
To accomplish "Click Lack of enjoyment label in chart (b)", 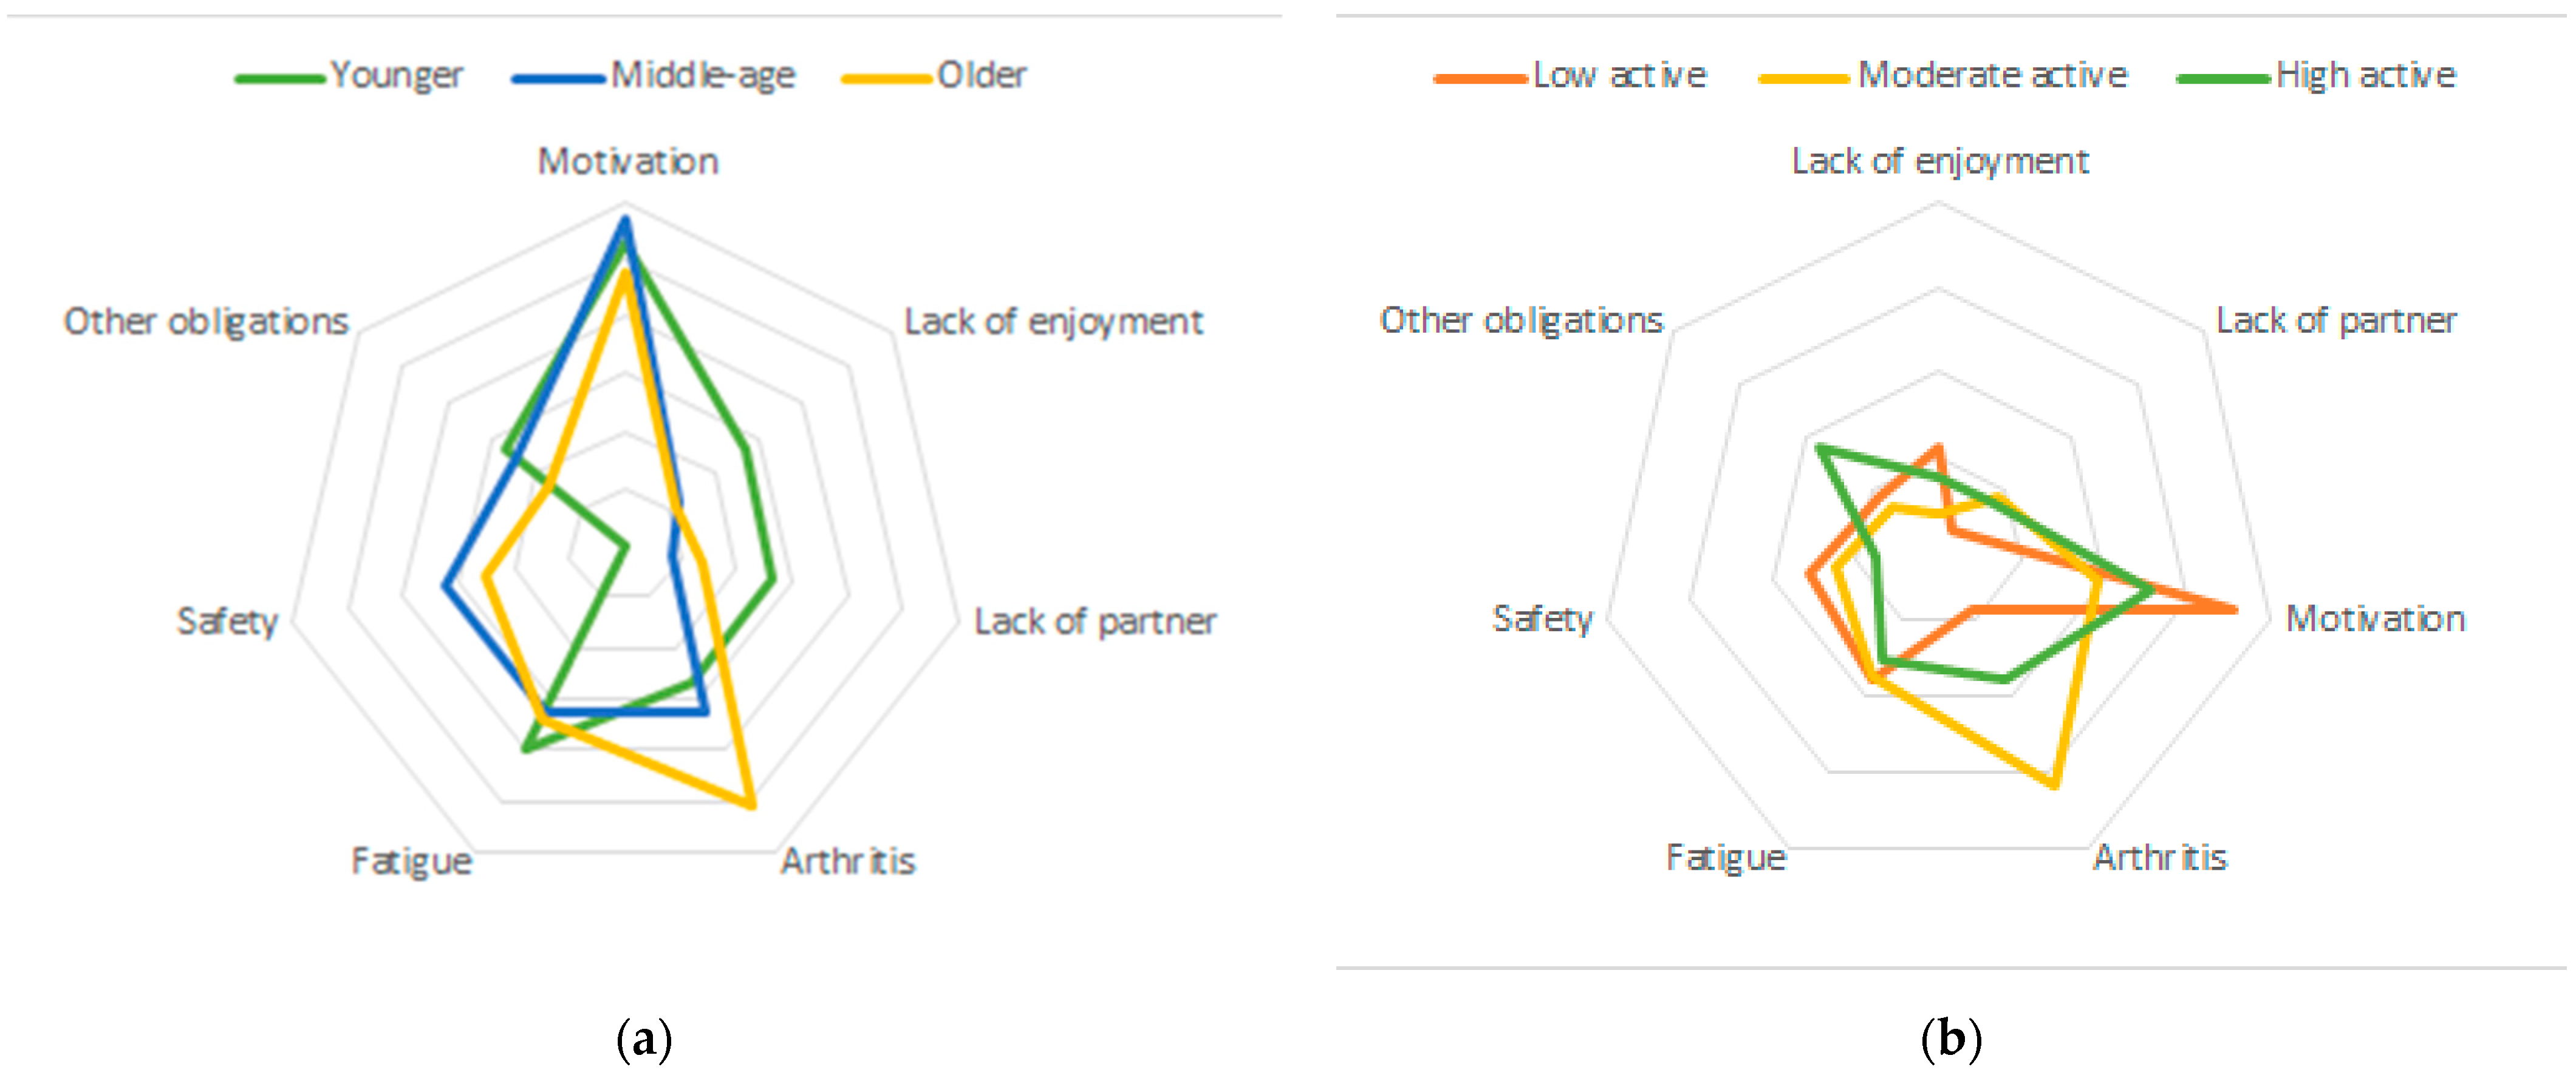I will tap(1940, 161).
